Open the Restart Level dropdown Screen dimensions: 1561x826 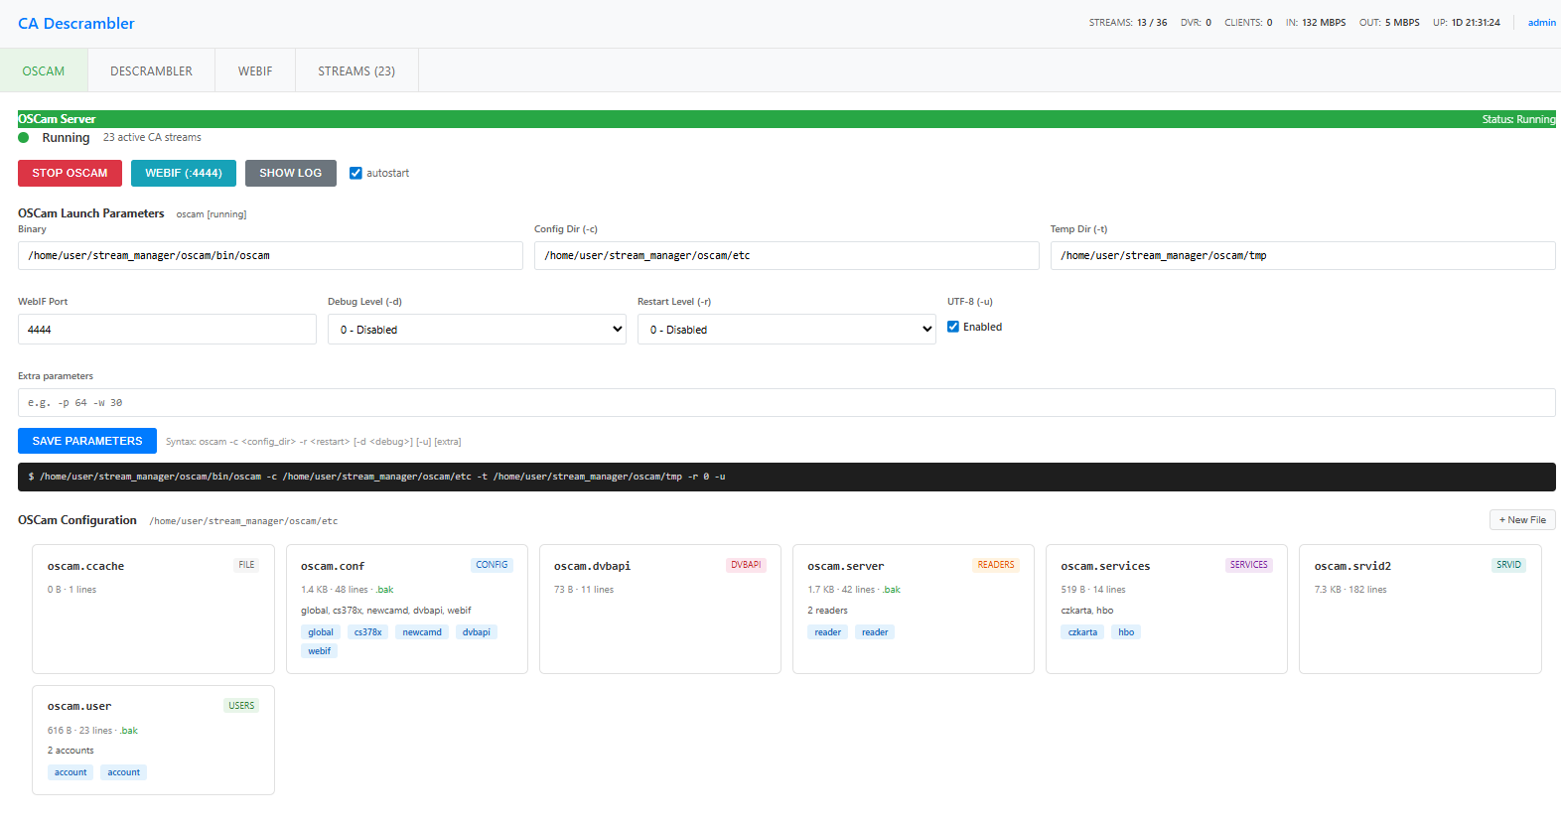coord(786,330)
